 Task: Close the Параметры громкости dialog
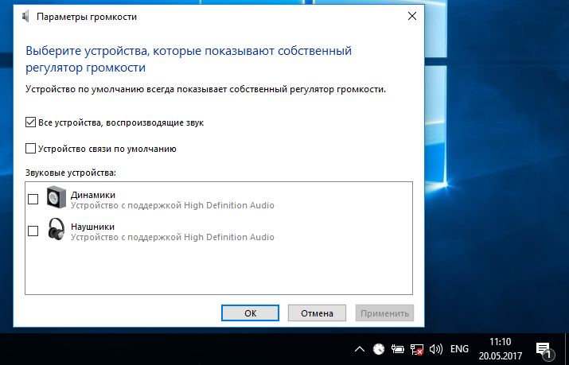[x=412, y=17]
